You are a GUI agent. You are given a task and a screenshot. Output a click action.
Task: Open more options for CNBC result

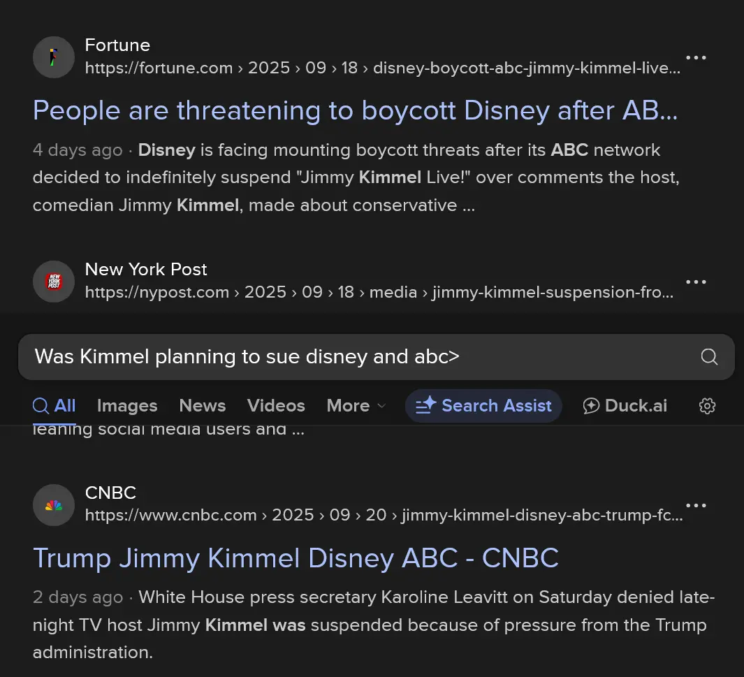click(696, 506)
